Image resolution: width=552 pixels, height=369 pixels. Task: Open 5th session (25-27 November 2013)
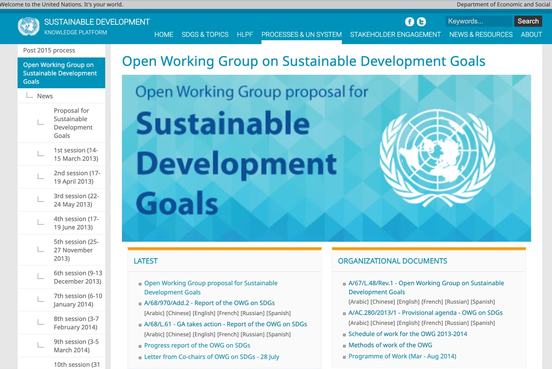tap(76, 250)
